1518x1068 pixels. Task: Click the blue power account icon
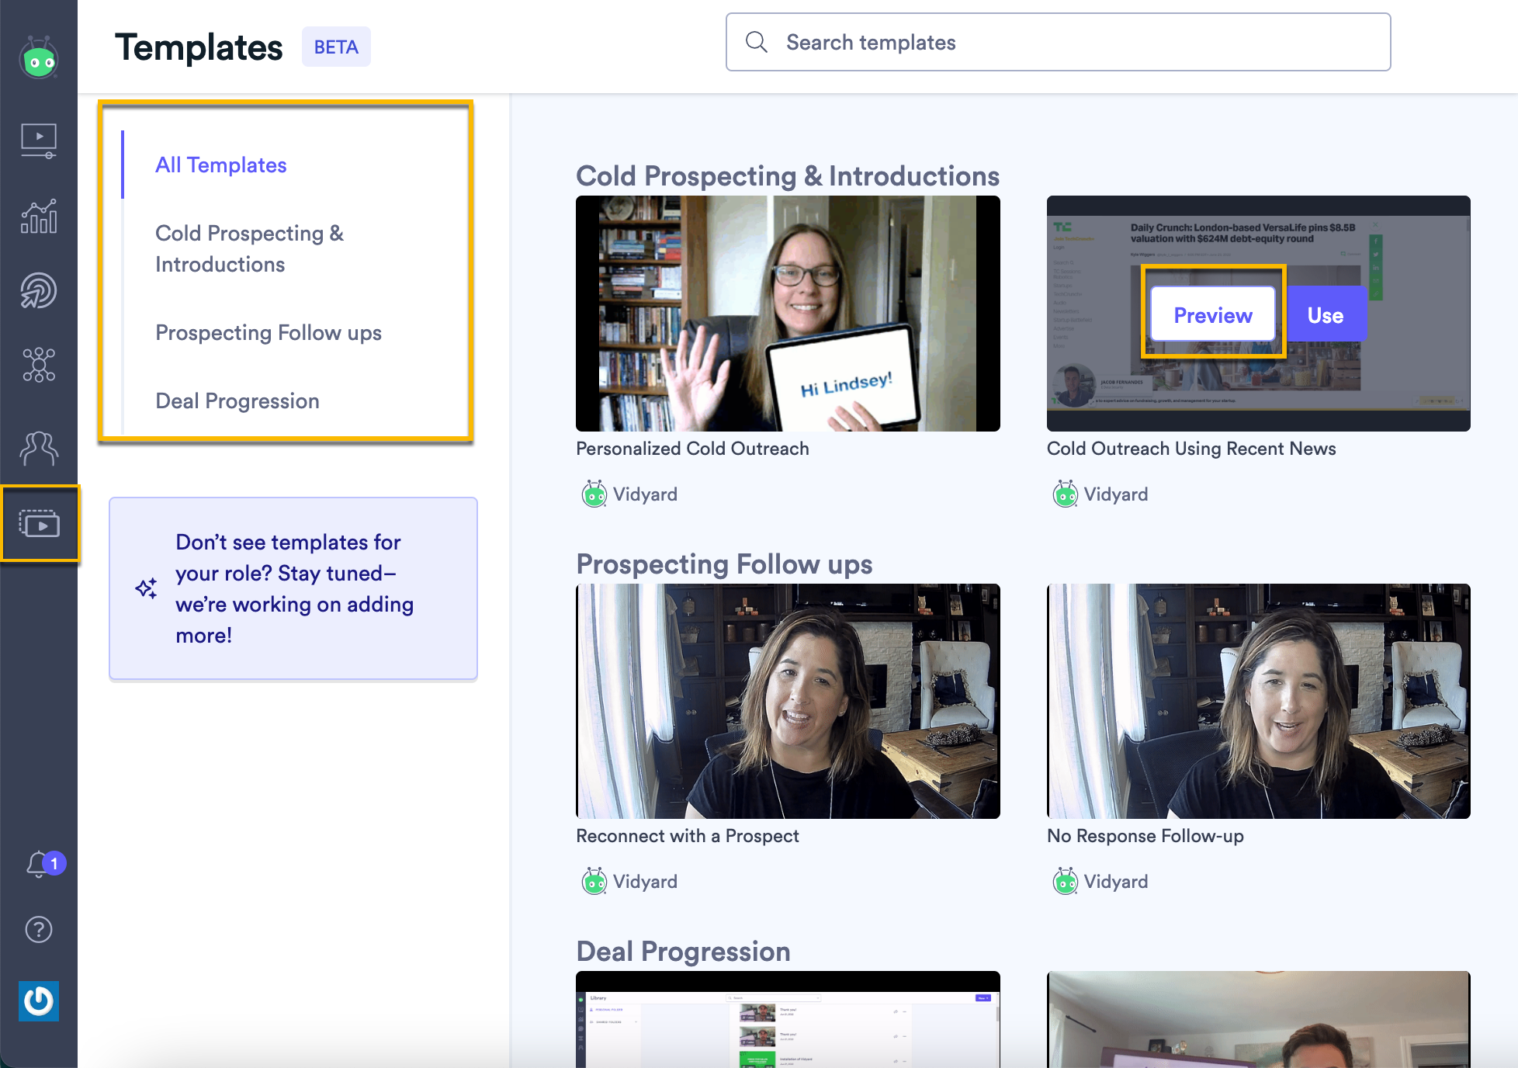tap(39, 1001)
